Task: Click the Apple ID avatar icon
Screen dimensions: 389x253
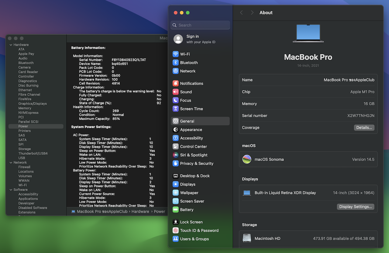Action: pyautogui.click(x=178, y=39)
